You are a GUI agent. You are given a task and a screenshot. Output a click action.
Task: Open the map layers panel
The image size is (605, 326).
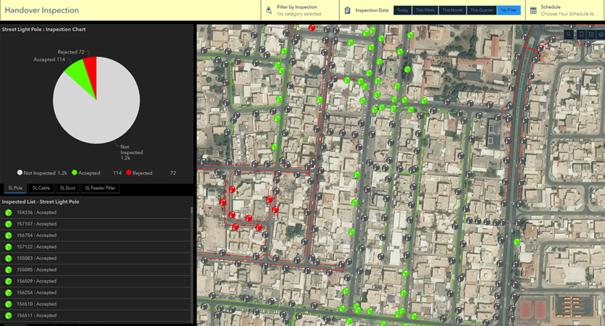(x=600, y=34)
